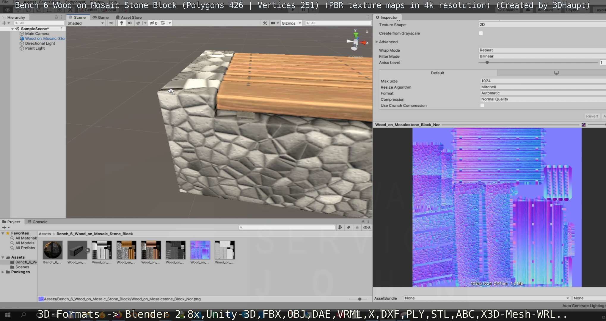This screenshot has width=606, height=321.
Task: Click save search star icon in Project
Action: 357,227
